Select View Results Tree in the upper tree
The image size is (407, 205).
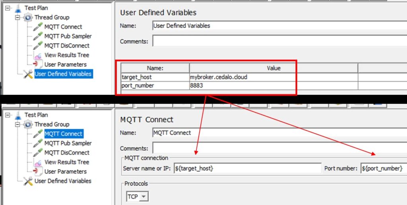[67, 55]
